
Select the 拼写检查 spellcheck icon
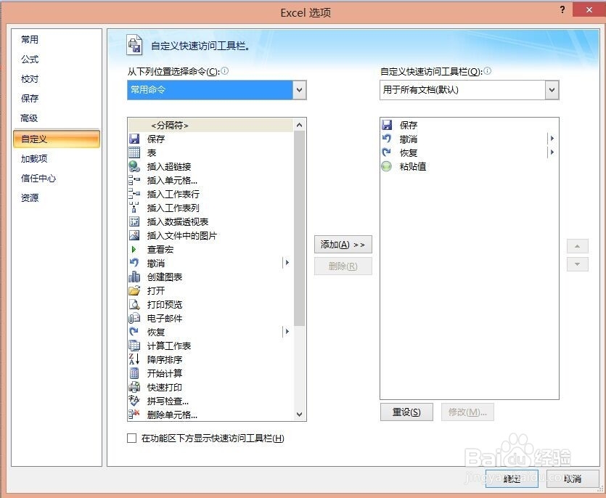[134, 401]
